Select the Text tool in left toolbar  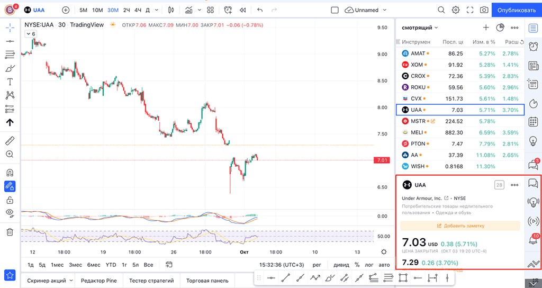[x=10, y=82]
